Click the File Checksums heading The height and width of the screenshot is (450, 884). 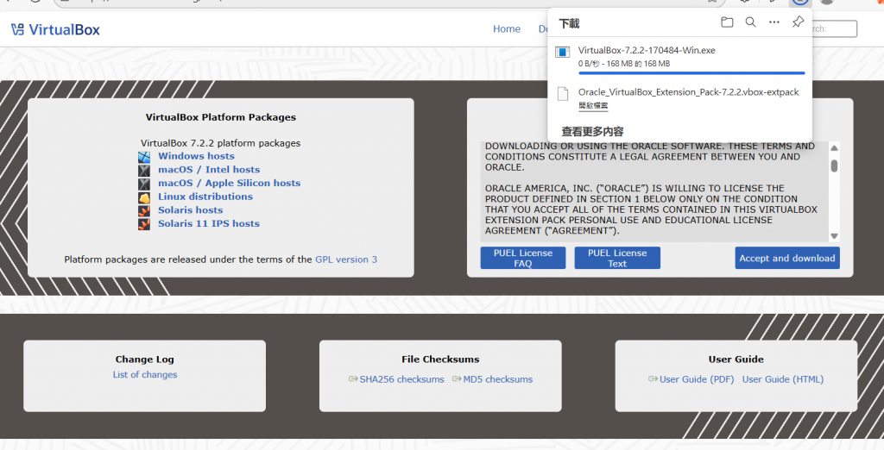pyautogui.click(x=440, y=359)
